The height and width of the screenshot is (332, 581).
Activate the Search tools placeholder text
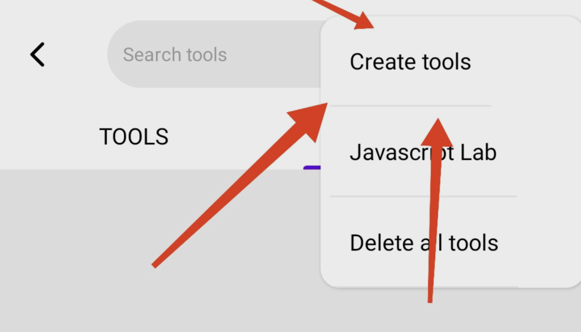coord(175,54)
